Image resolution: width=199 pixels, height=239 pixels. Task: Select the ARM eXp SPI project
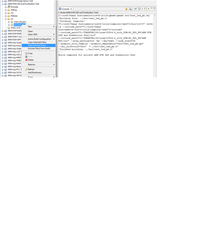point(14,75)
